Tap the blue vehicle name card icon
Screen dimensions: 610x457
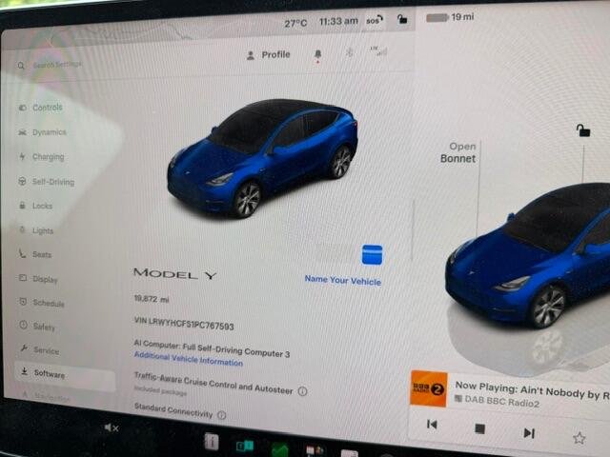[372, 255]
